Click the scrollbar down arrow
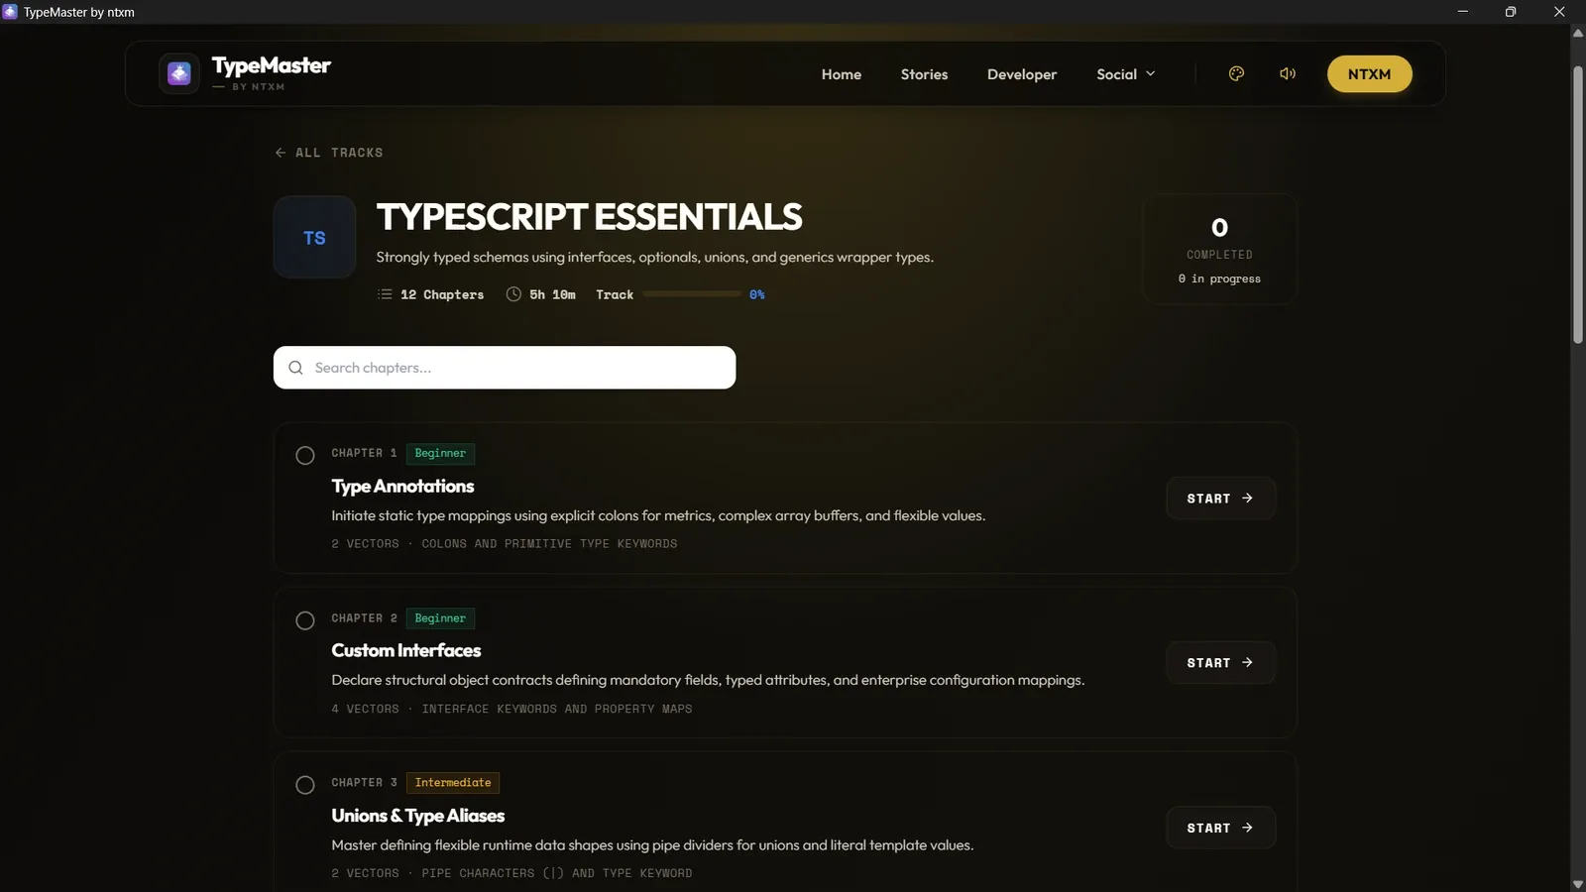The width and height of the screenshot is (1586, 892). pos(1578,884)
